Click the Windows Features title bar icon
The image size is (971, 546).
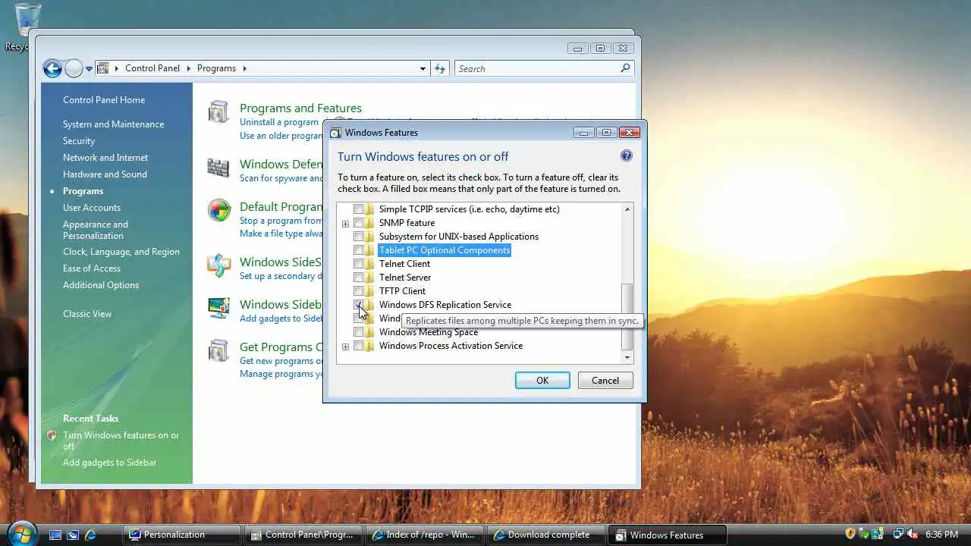point(335,133)
